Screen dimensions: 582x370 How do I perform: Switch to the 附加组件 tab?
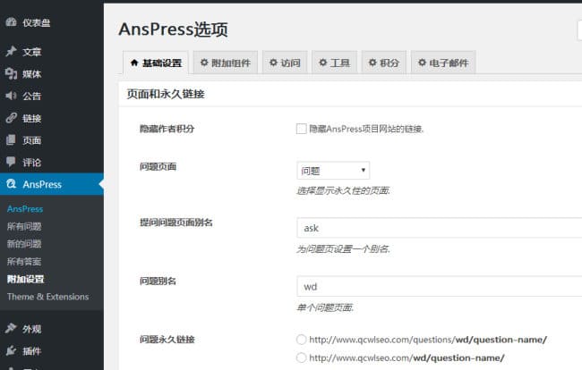[226, 63]
